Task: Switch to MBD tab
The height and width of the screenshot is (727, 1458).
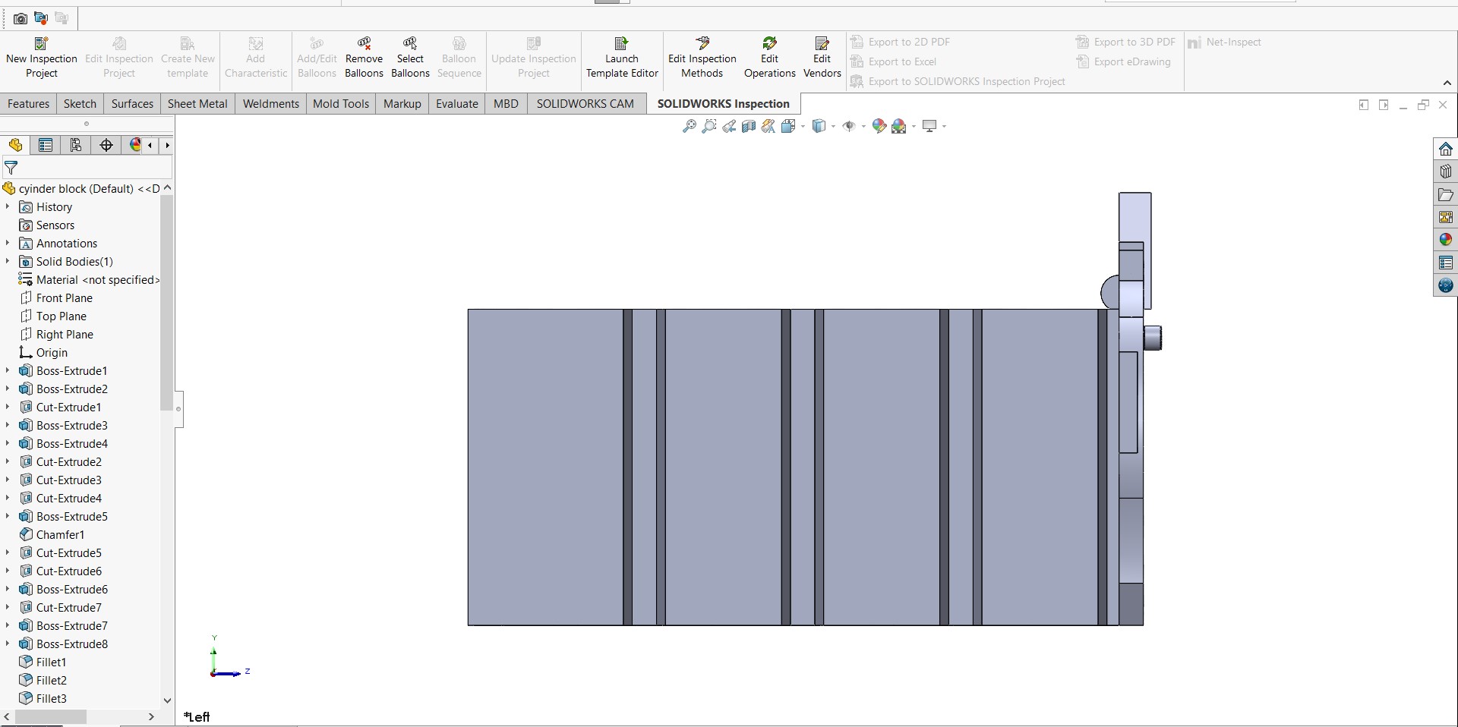Action: 506,104
